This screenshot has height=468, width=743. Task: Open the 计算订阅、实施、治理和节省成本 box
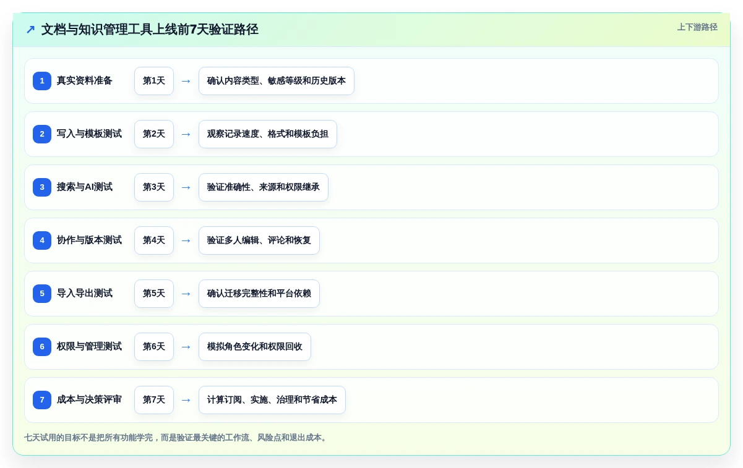272,400
